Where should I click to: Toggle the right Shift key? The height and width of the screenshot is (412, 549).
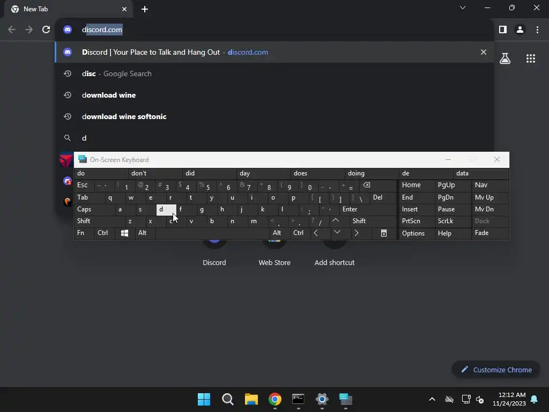pos(373,221)
